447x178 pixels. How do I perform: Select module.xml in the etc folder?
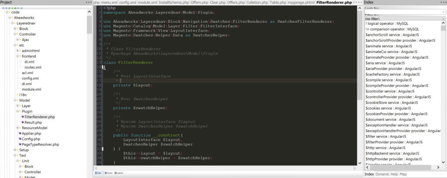coord(31,89)
